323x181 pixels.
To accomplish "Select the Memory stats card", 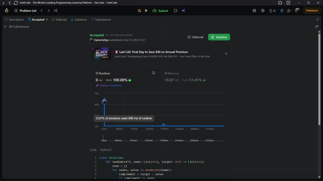I will 195,79.
